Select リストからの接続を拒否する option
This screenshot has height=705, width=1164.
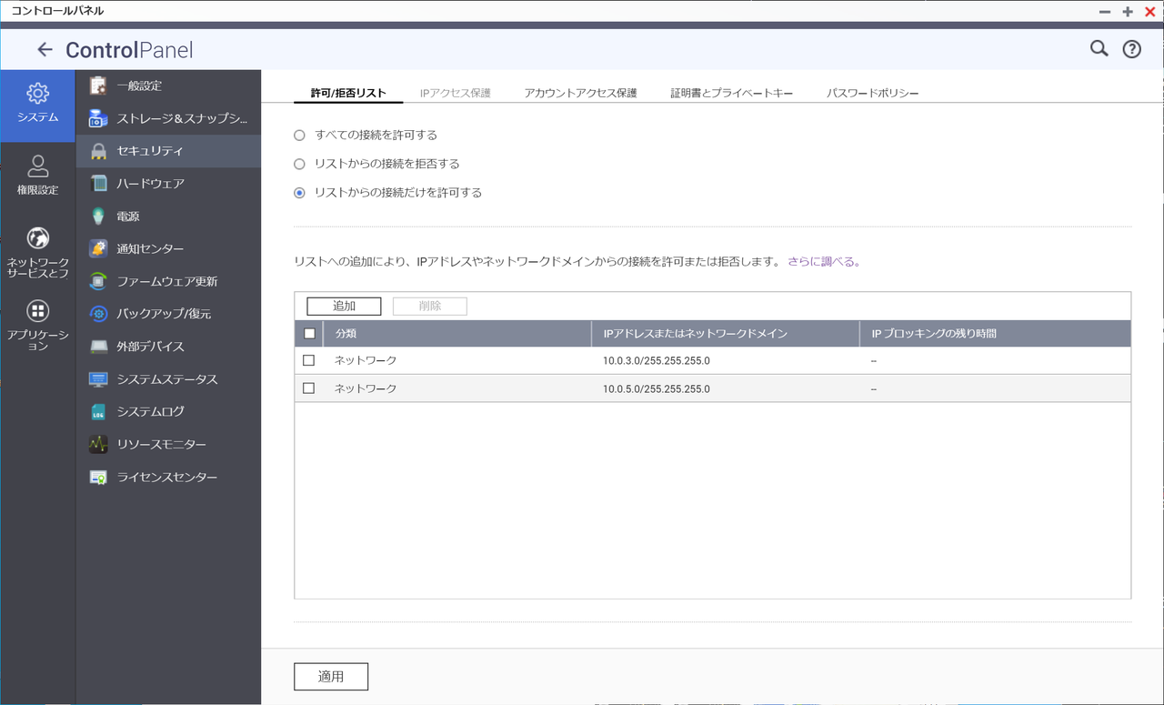tap(298, 164)
